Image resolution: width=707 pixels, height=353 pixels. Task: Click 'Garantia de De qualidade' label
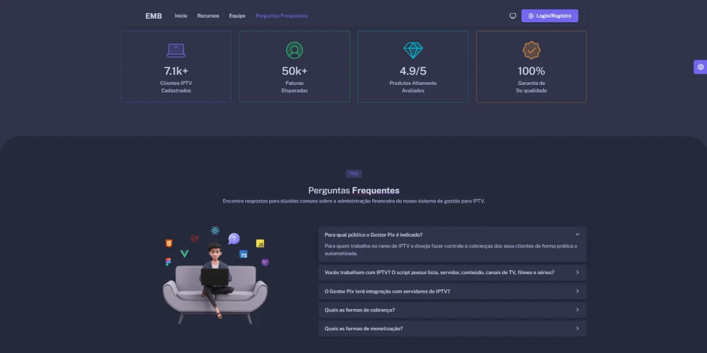(x=531, y=87)
